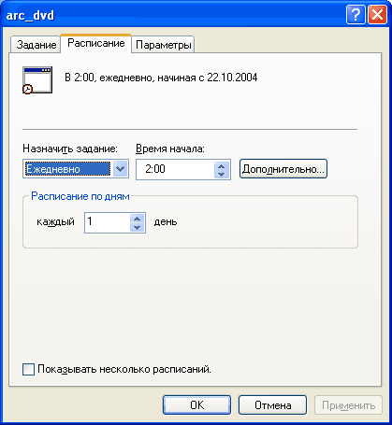Click the day interval field showing 1
The width and height of the screenshot is (392, 425).
point(107,222)
